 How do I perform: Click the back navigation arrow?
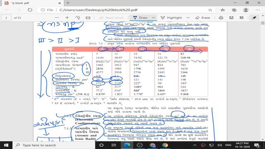tap(7, 10)
